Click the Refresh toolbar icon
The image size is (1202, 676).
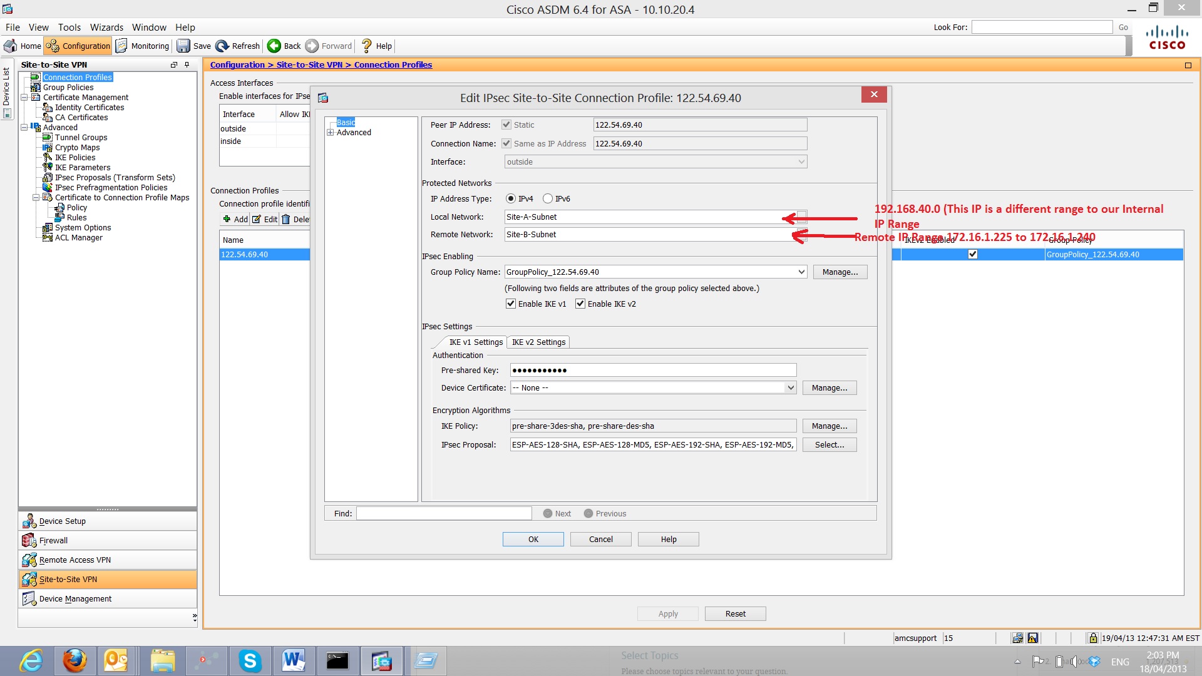(222, 46)
